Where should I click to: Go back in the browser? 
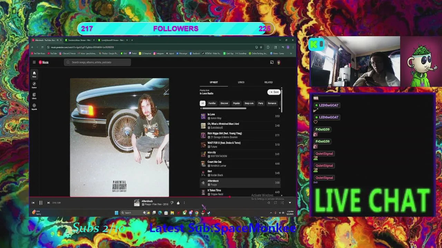tap(32, 47)
